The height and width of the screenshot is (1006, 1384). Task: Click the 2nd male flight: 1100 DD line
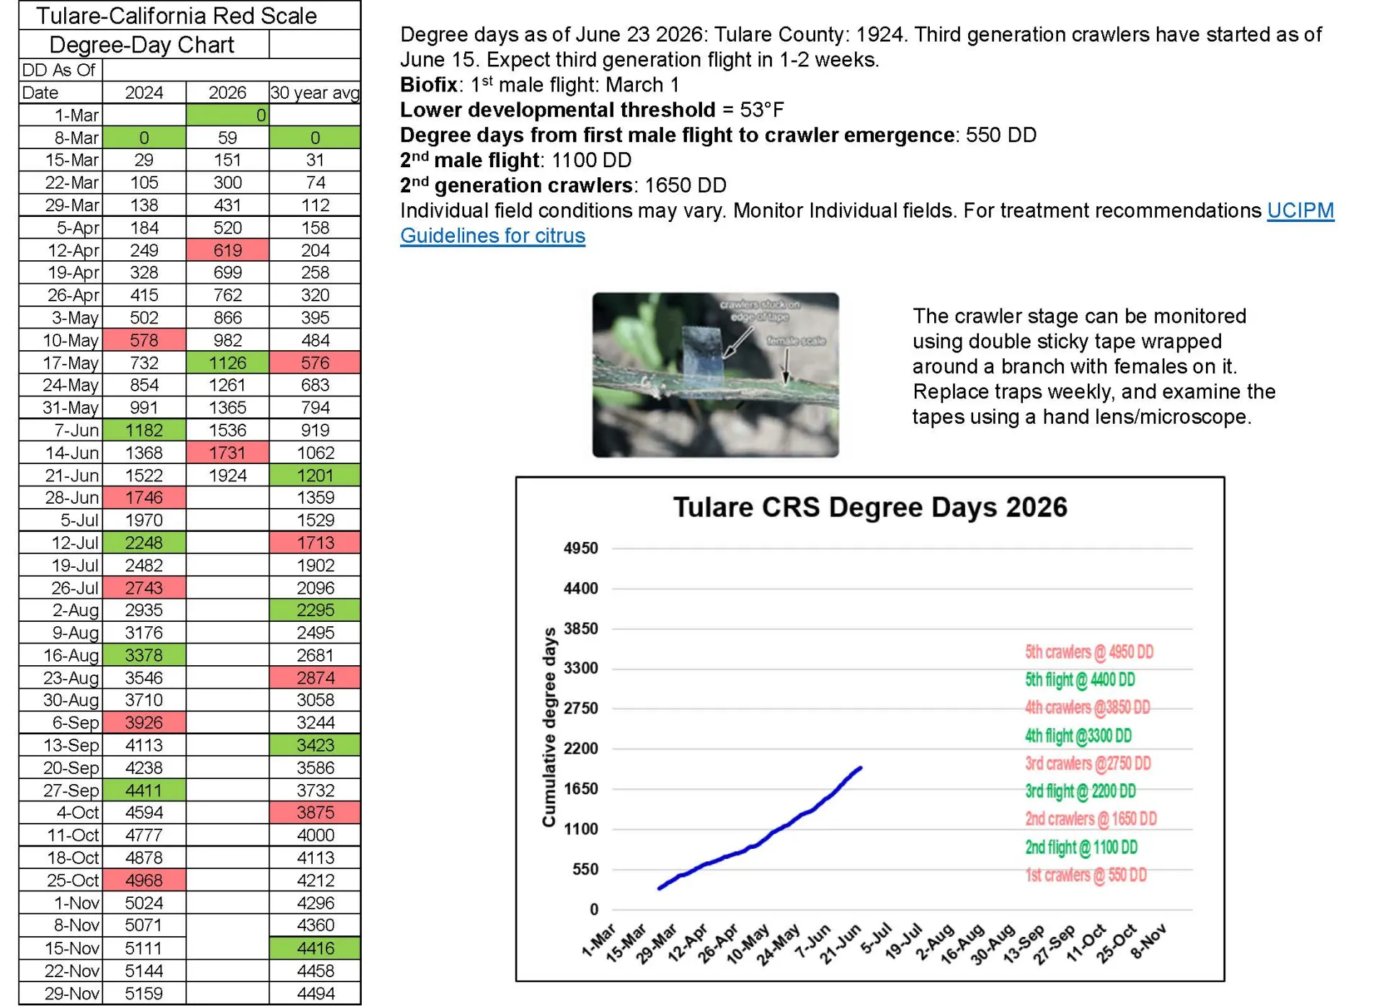pos(515,160)
